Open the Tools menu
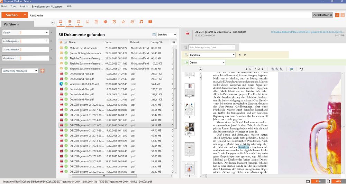Screen dimensions: 346x184 coord(13,6)
